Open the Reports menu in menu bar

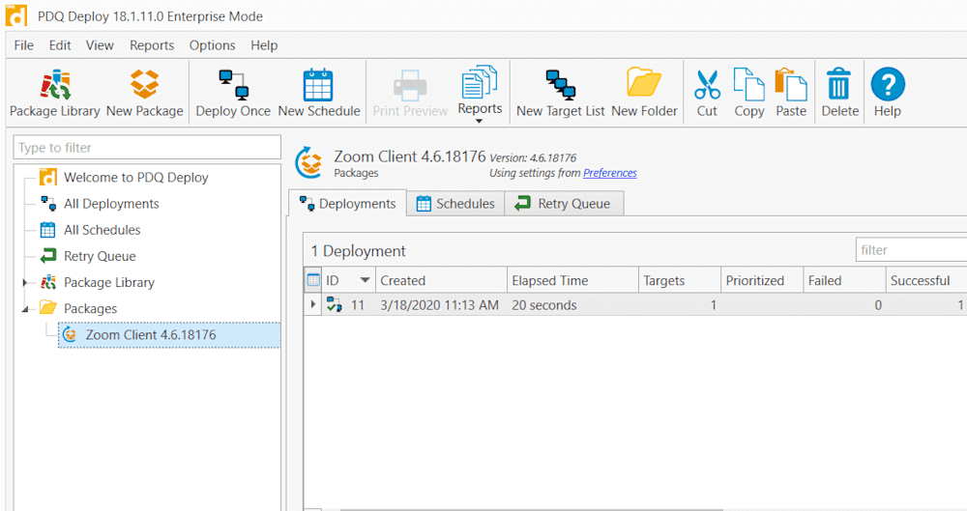tap(152, 45)
